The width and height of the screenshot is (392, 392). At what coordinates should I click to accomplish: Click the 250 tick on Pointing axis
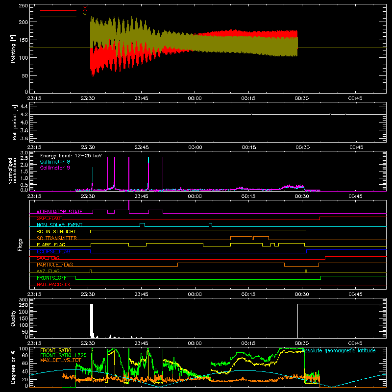click(24, 6)
